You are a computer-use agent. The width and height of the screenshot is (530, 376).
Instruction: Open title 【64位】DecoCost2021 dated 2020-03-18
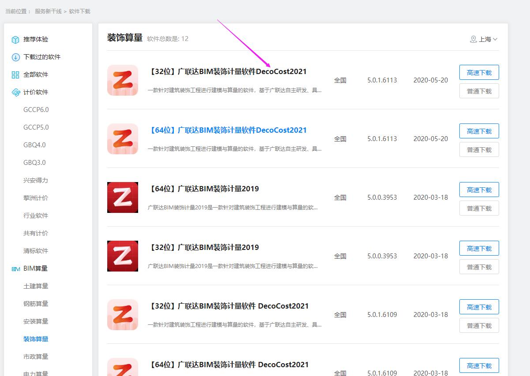tap(229, 365)
